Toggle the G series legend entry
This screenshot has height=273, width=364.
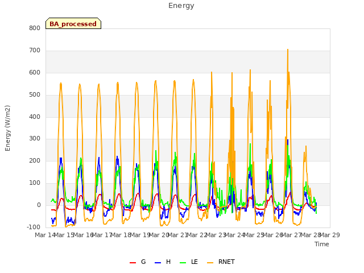138,262
